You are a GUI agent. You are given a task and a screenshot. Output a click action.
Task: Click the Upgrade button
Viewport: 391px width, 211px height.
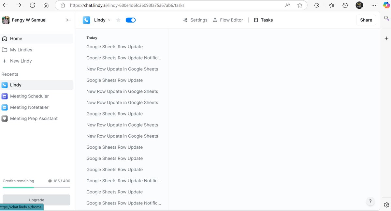(x=36, y=200)
